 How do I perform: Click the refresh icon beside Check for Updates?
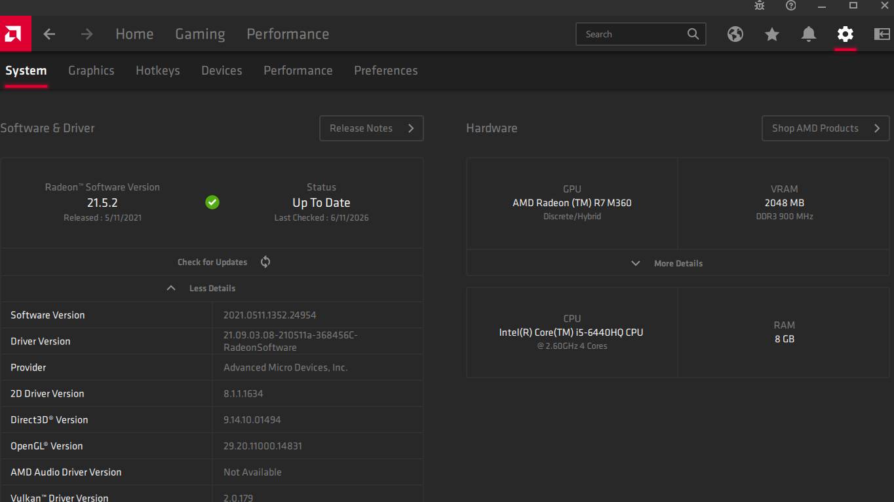(265, 262)
